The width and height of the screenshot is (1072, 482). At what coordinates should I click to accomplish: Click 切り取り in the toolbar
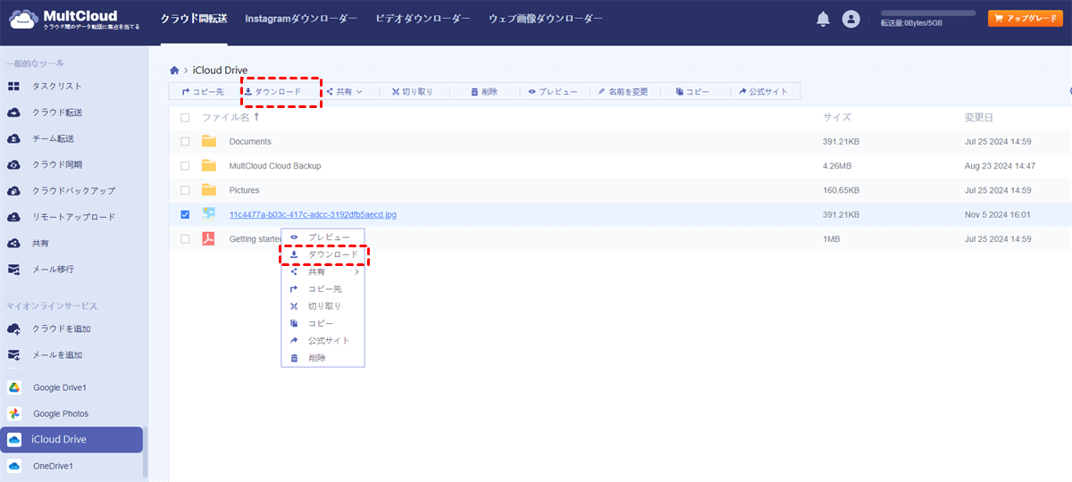(412, 91)
